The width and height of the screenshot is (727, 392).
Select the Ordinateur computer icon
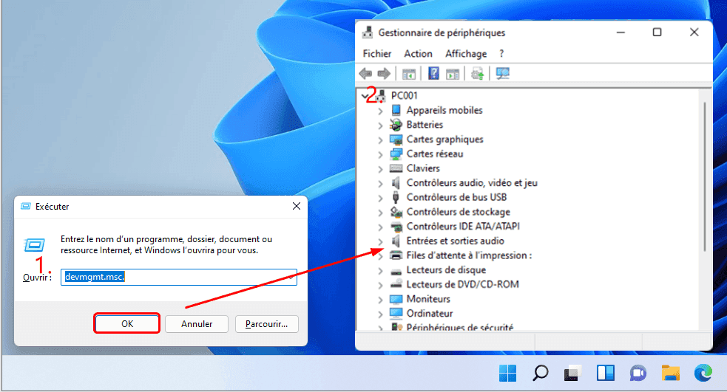coord(396,313)
